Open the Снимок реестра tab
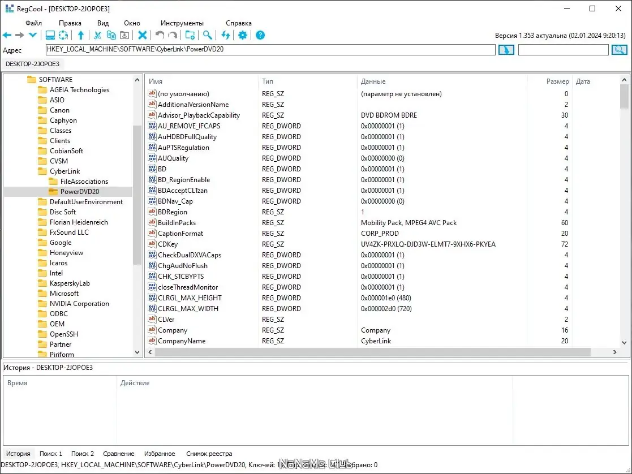632x474 pixels. coord(209,454)
